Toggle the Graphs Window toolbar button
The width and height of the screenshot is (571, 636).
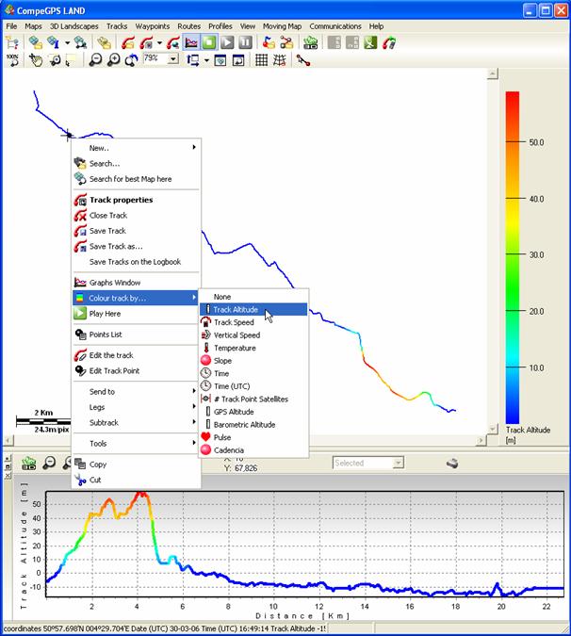pyautogui.click(x=191, y=42)
